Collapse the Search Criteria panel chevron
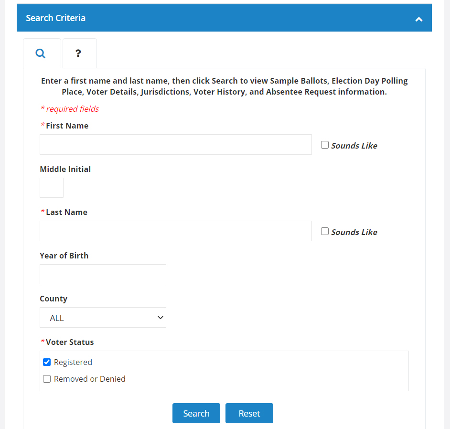Image resolution: width=450 pixels, height=429 pixels. [418, 19]
